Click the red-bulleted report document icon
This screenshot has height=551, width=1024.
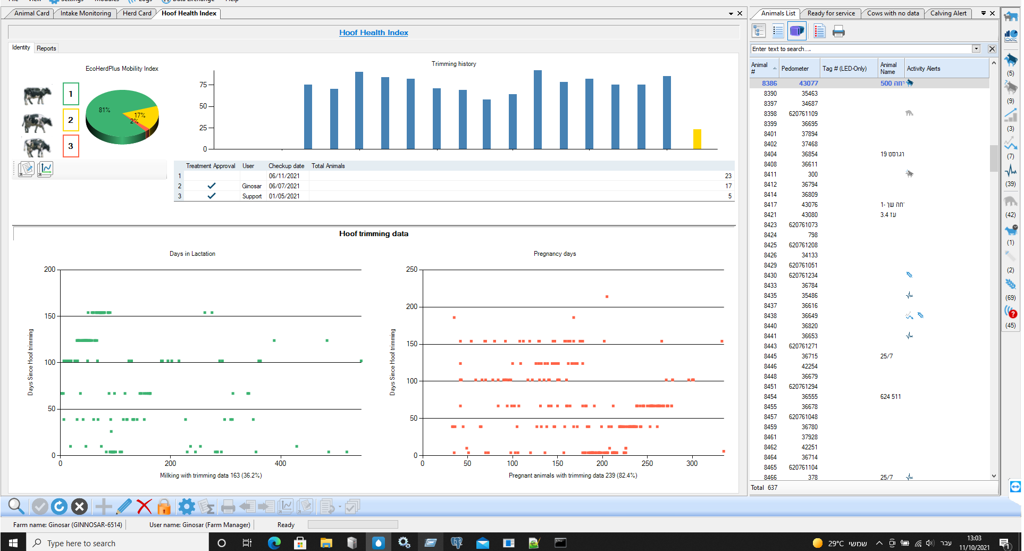pyautogui.click(x=819, y=31)
